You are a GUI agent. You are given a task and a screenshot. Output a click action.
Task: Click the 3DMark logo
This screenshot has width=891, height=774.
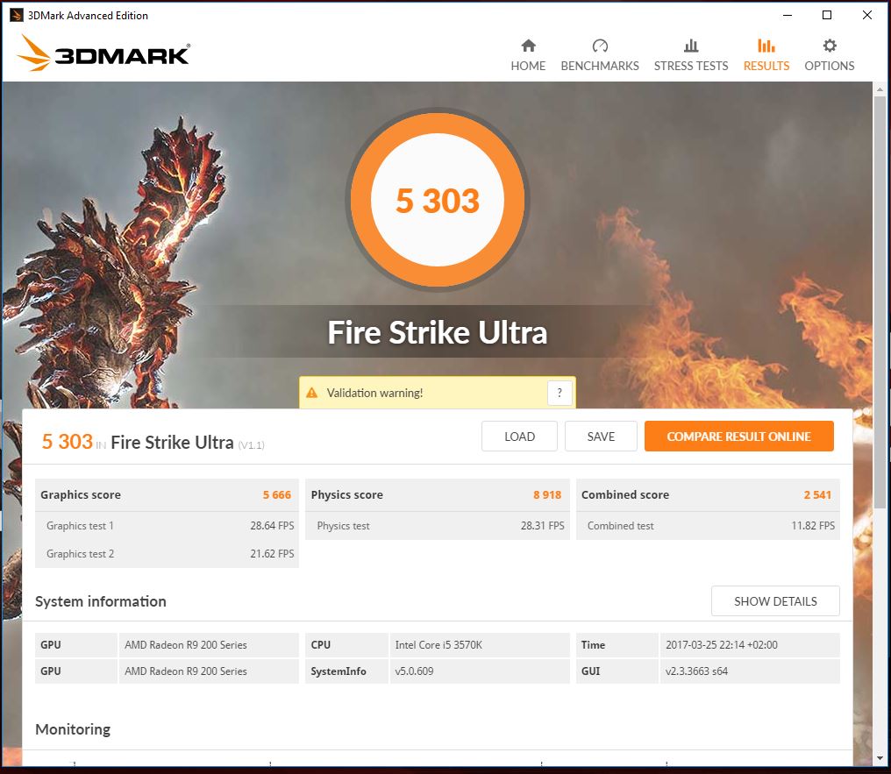[104, 53]
